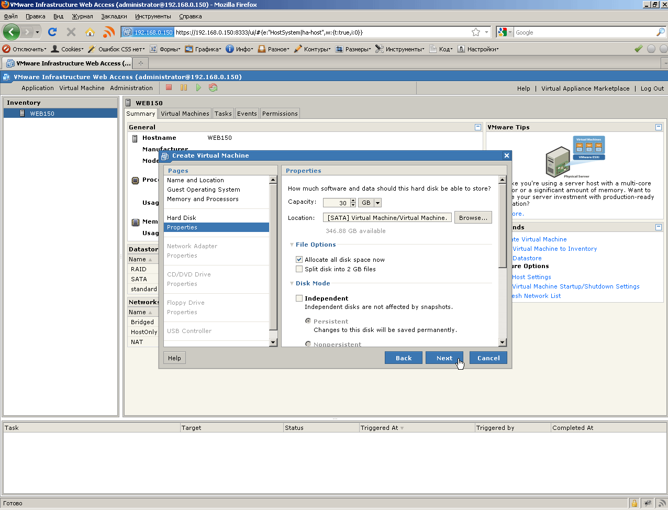
Task: Click the green checkmark validation icon
Action: (638, 49)
